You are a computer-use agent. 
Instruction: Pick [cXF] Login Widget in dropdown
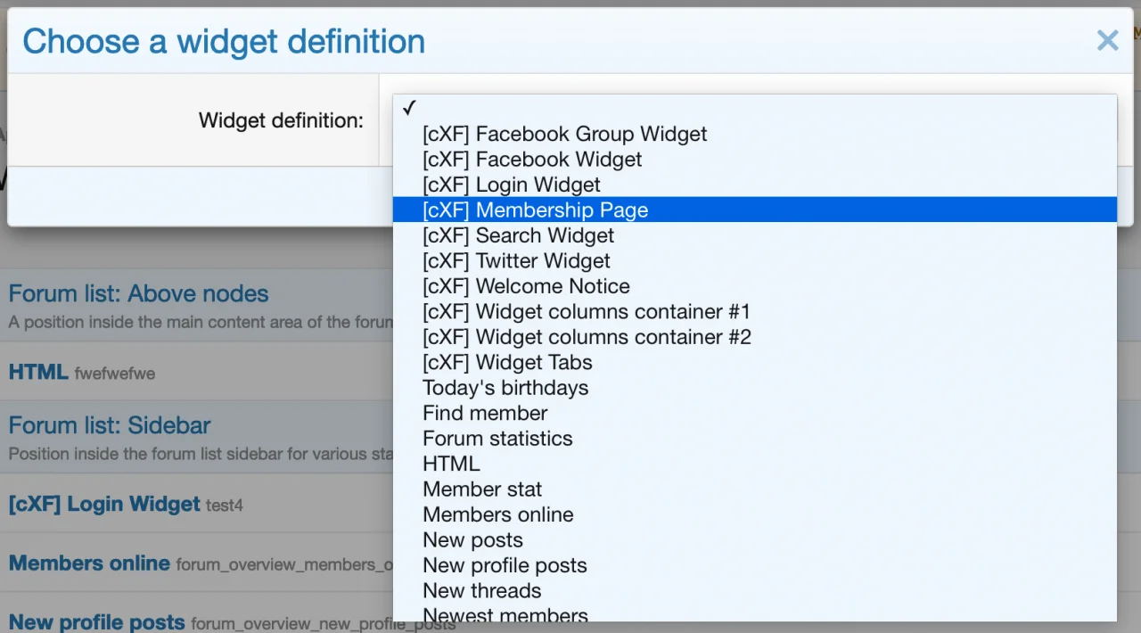512,185
